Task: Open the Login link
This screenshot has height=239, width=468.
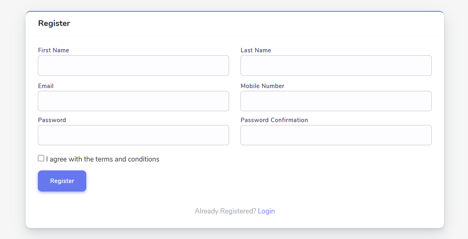Action: point(266,211)
